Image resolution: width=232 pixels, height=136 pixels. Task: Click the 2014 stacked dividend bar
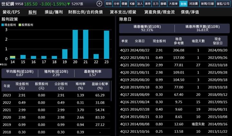pyautogui.click(x=13, y=57)
